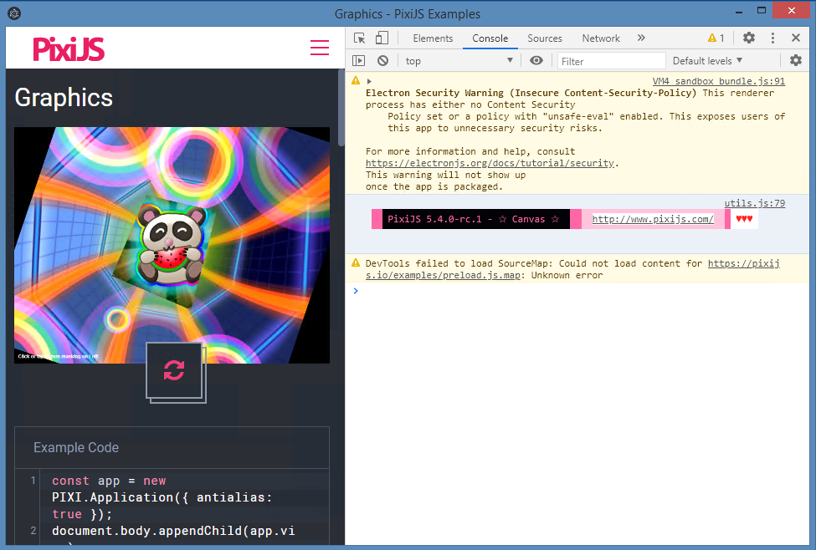Select the inspect element tool

pos(358,38)
